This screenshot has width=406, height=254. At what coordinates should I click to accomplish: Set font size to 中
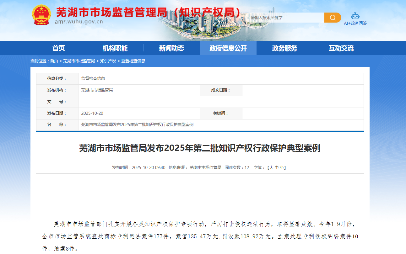click(x=276, y=167)
